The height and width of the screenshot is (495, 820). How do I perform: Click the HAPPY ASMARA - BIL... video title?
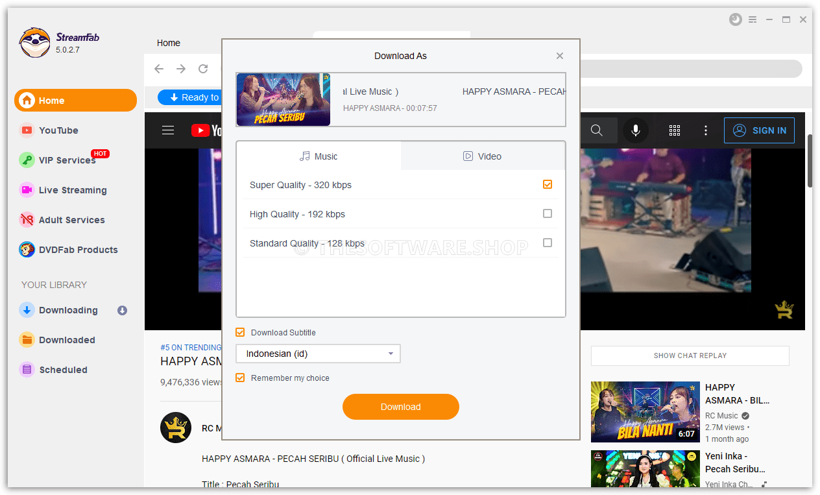point(738,394)
